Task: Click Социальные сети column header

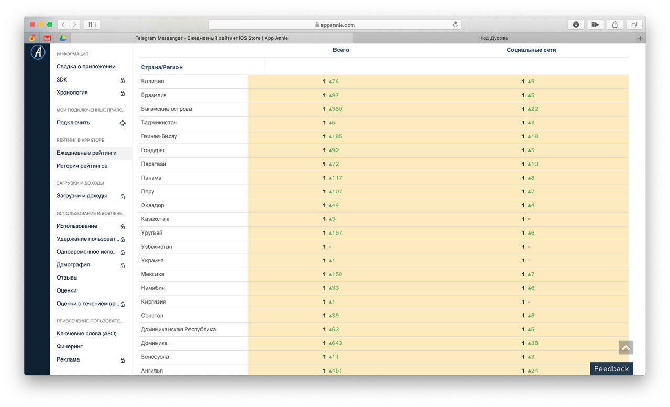Action: (x=531, y=50)
